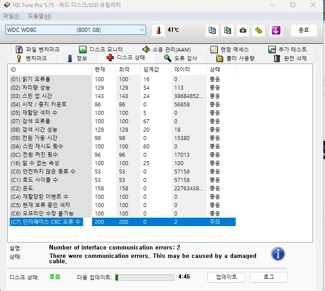Image resolution: width=325 pixels, height=291 pixels.
Task: Click the folder icon on 폴더 사용량 tab
Action: (x=219, y=59)
